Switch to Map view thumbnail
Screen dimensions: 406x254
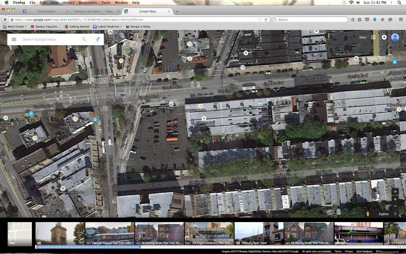pos(20,233)
